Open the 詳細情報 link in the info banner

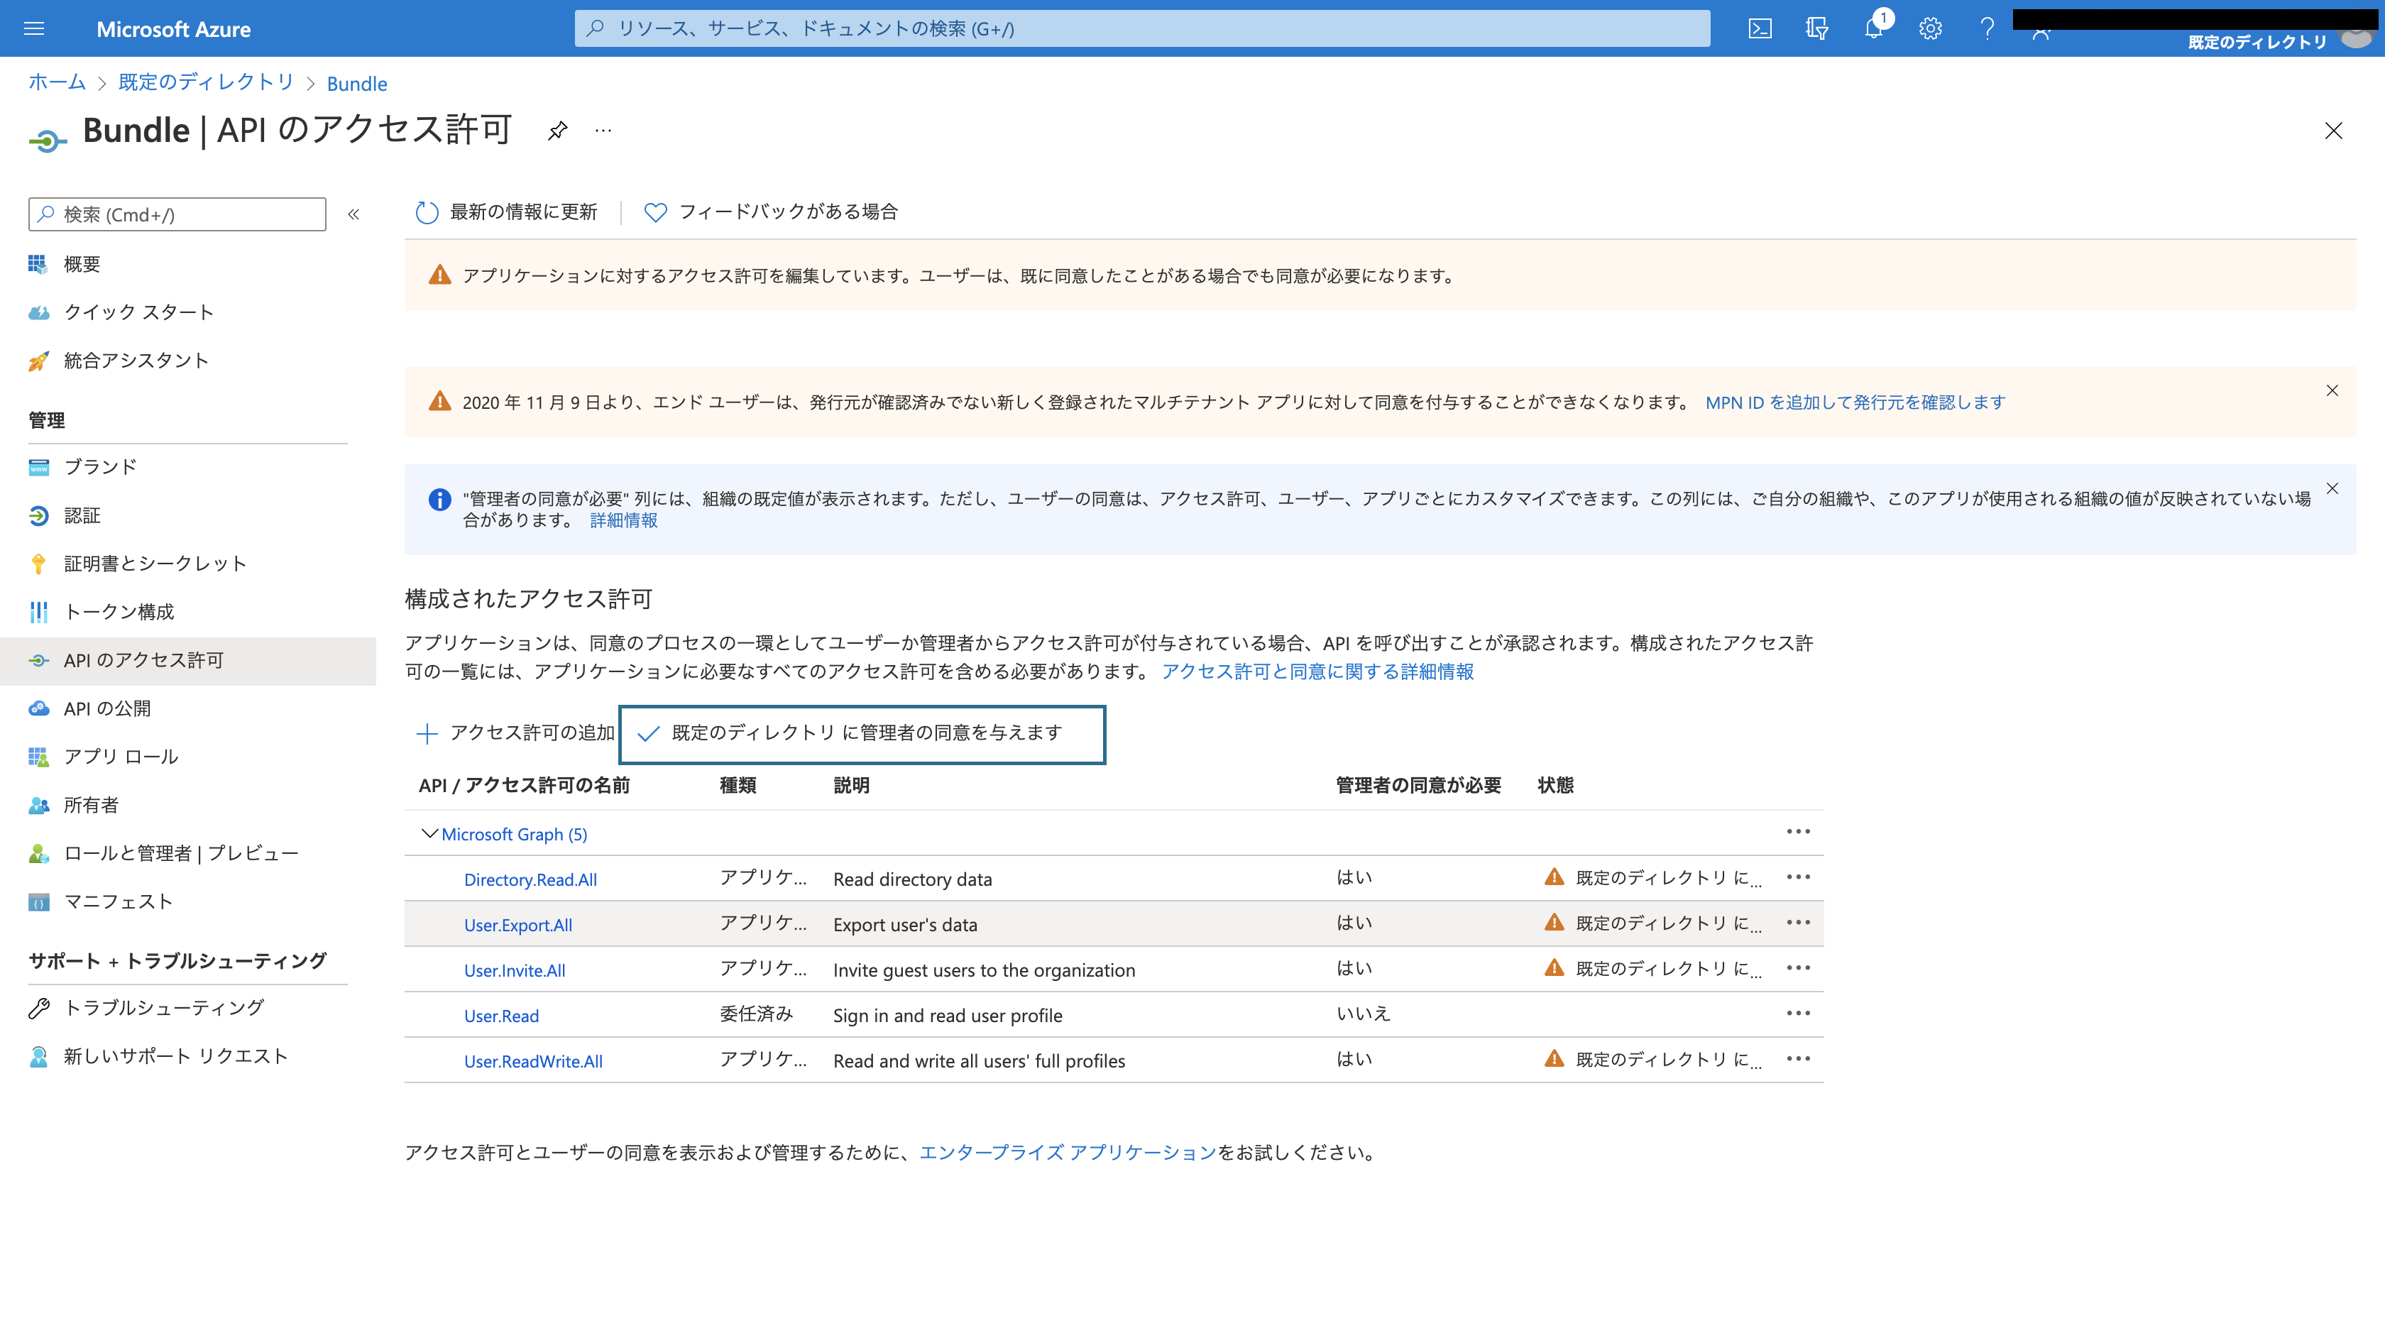[624, 520]
